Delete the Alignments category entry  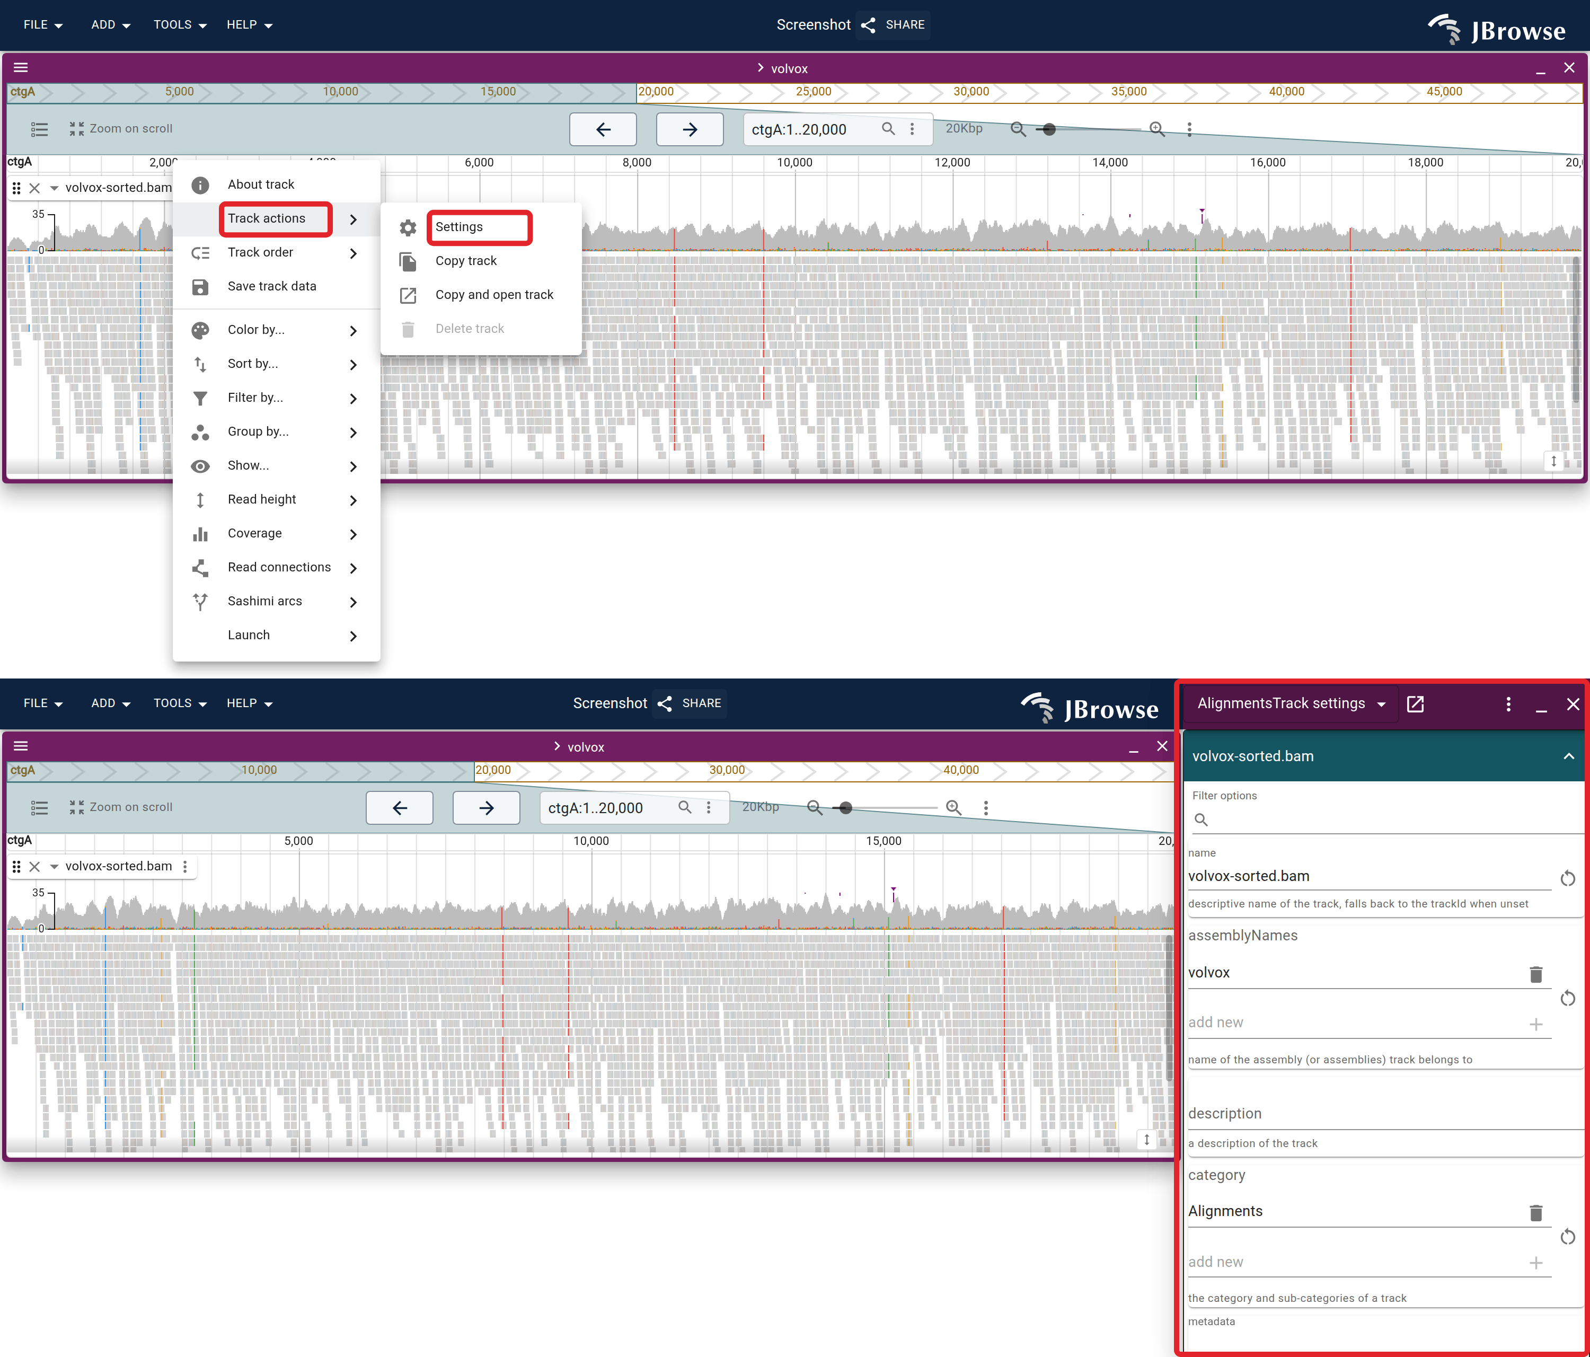tap(1535, 1213)
